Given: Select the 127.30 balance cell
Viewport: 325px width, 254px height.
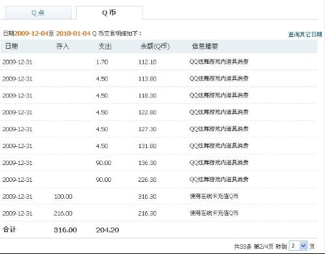Looking at the screenshot, I should coord(148,129).
